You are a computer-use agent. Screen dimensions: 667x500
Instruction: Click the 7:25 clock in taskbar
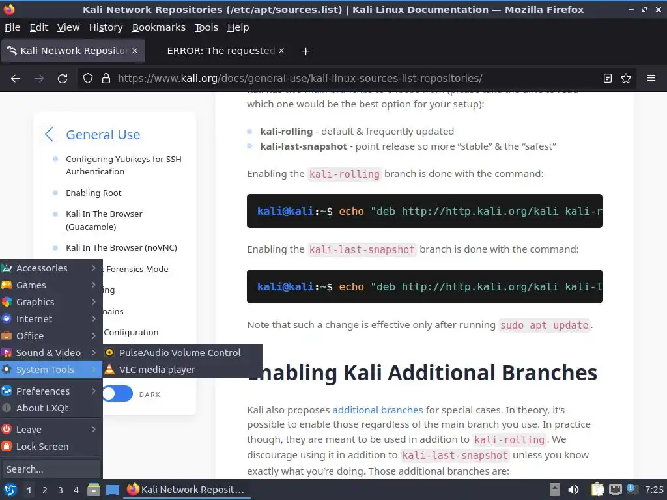[x=654, y=490]
